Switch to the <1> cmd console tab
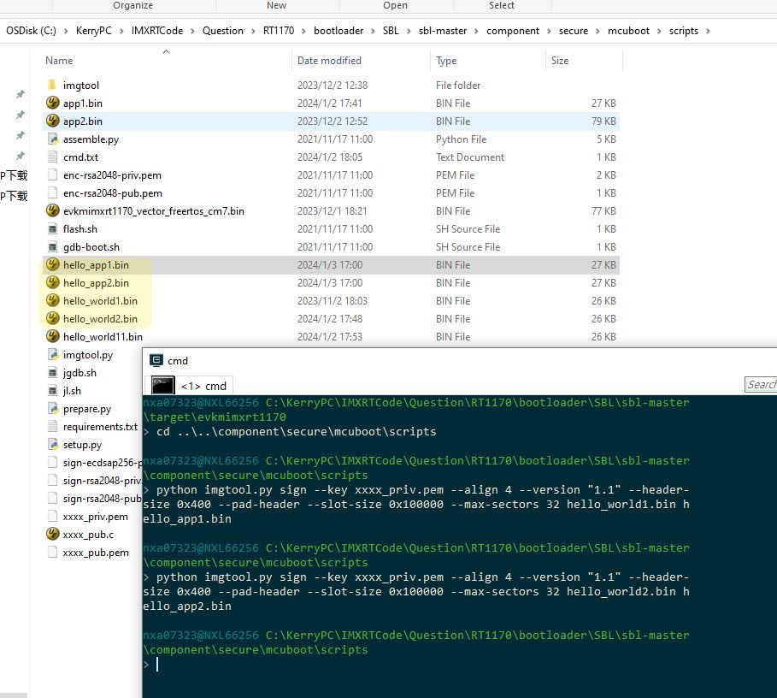The height and width of the screenshot is (698, 777). 188,386
